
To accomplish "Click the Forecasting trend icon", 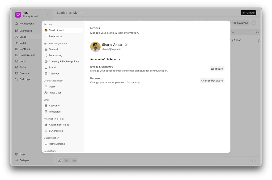I will (x=46, y=55).
